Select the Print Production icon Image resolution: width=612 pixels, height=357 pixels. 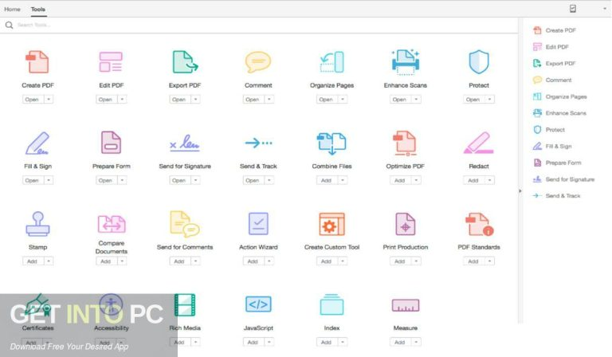pos(405,224)
